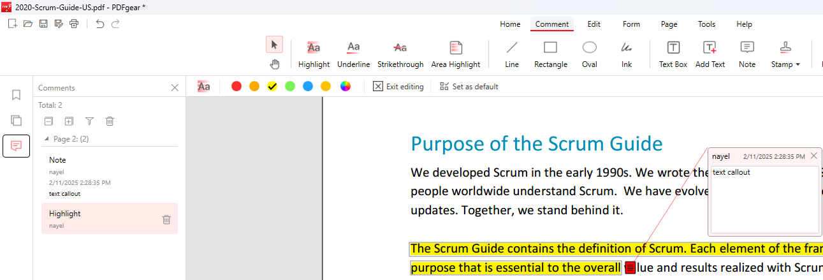Select the Oval shape tool
The width and height of the screenshot is (823, 280).
point(590,54)
